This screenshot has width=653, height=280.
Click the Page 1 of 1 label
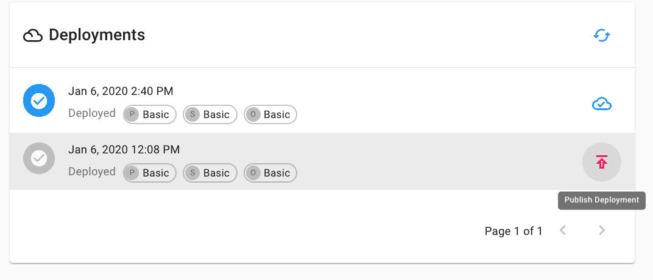(514, 231)
